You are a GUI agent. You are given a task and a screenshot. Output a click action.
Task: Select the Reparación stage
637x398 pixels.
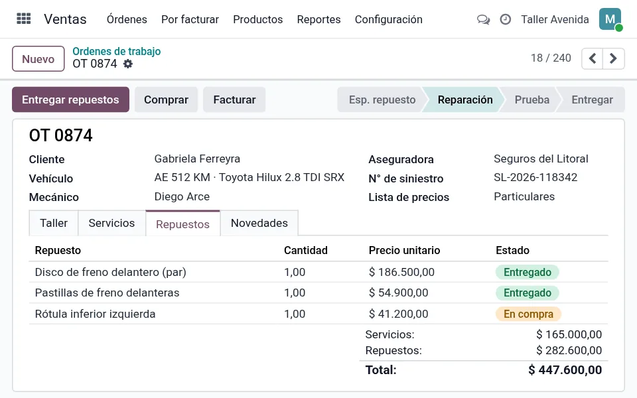click(x=464, y=99)
